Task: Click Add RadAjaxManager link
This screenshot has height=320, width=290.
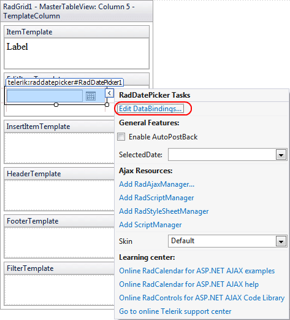Action: (157, 184)
